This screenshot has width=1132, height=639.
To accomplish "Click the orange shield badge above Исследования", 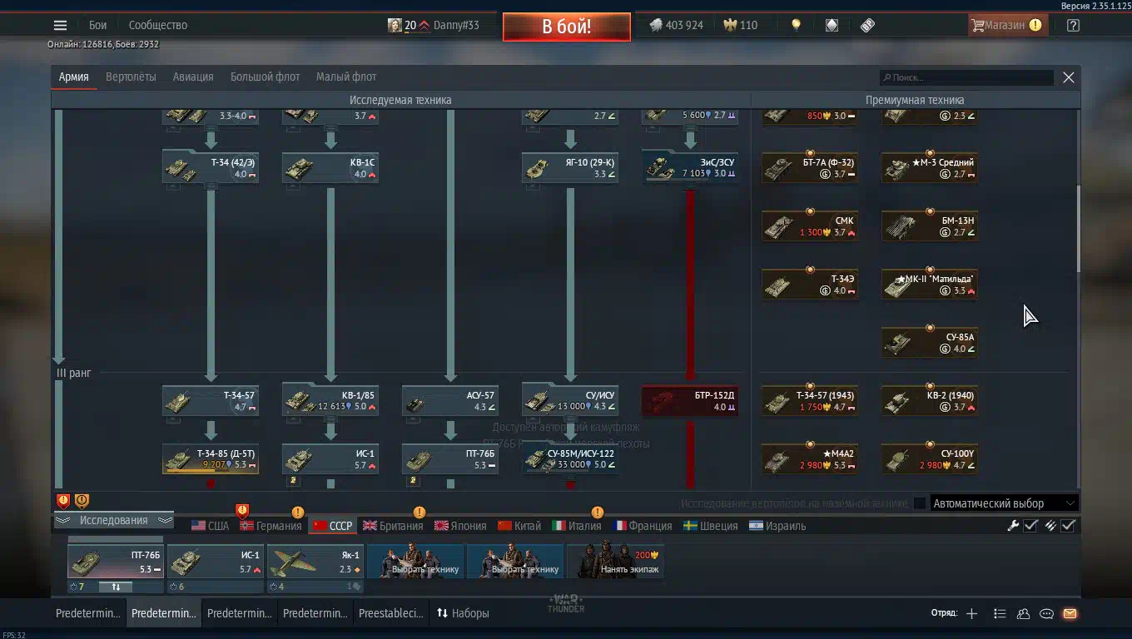I will (82, 501).
